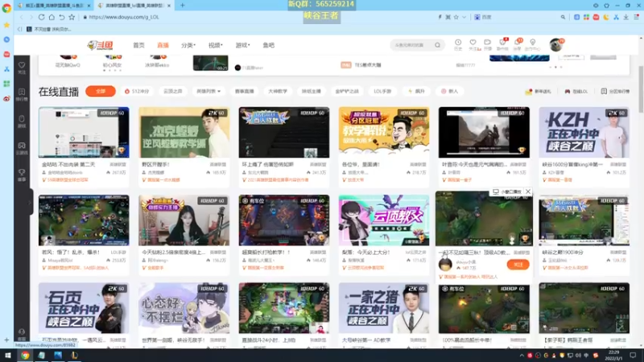Image resolution: width=644 pixels, height=362 pixels.
Task: Open the KZH 正在冲分中 stream thumbnail
Action: (584, 133)
